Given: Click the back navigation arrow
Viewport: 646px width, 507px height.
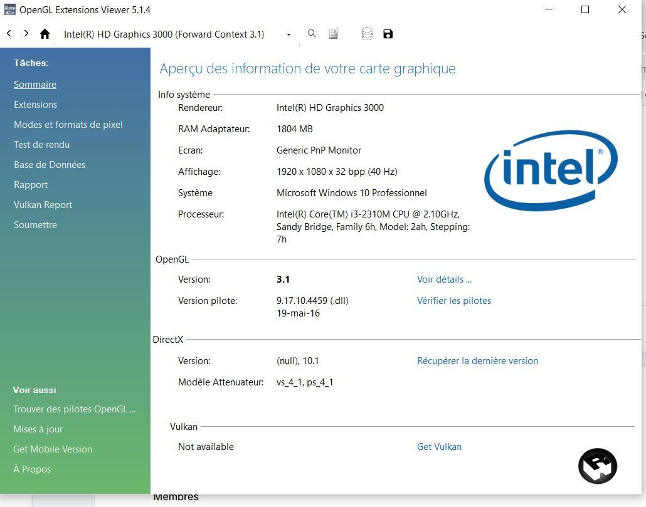Looking at the screenshot, I should coord(9,34).
